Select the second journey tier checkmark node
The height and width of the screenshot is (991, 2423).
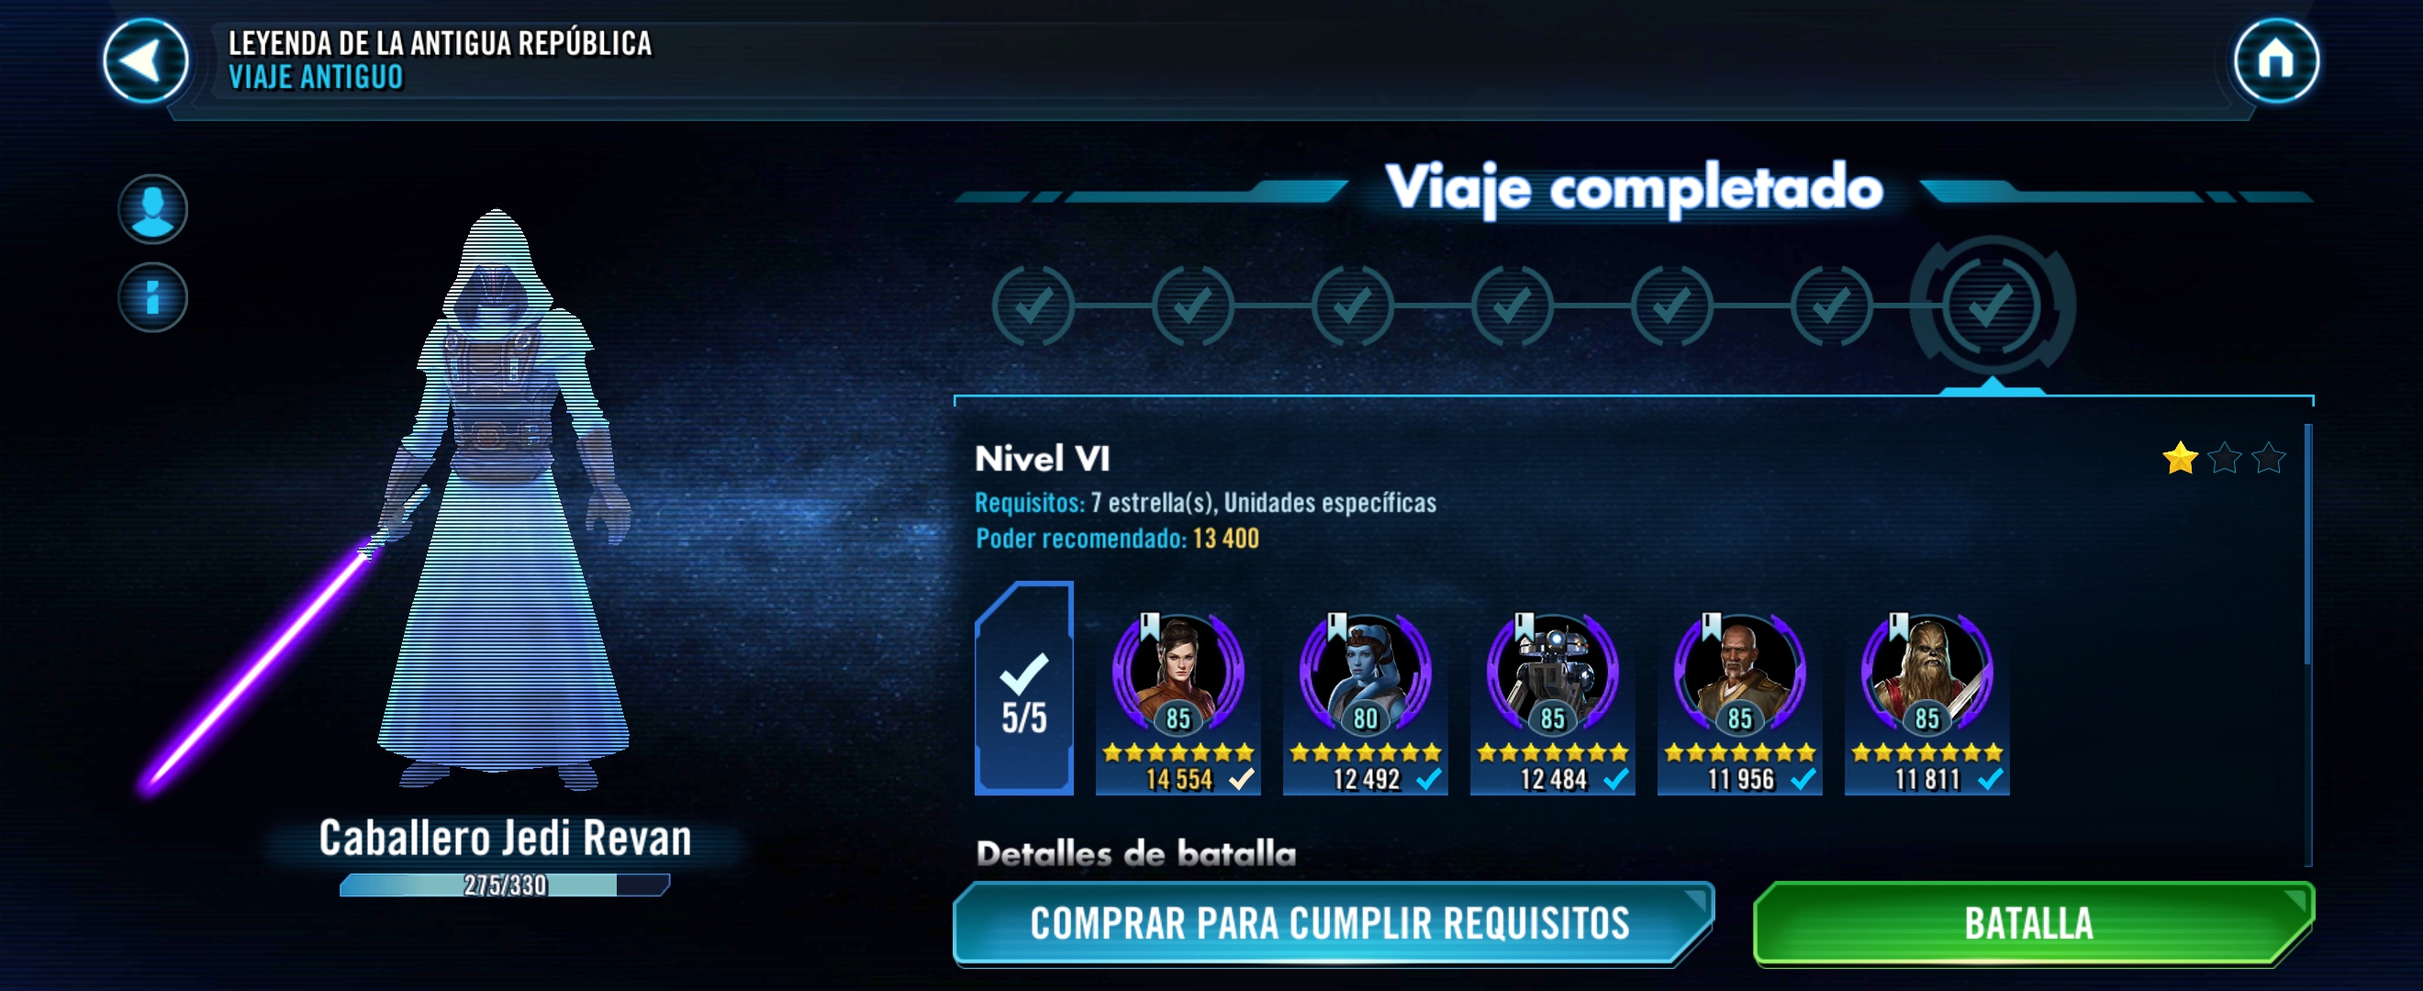tap(1193, 306)
